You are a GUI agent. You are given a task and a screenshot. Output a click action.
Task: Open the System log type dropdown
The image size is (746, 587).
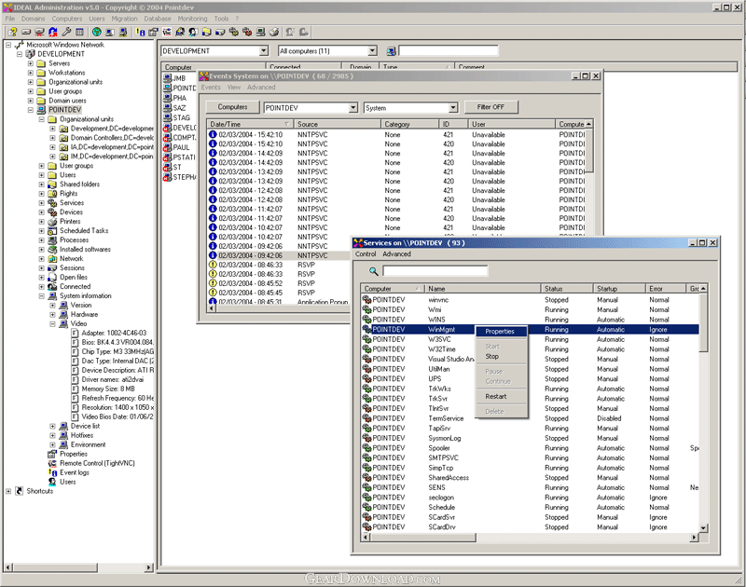coord(452,107)
